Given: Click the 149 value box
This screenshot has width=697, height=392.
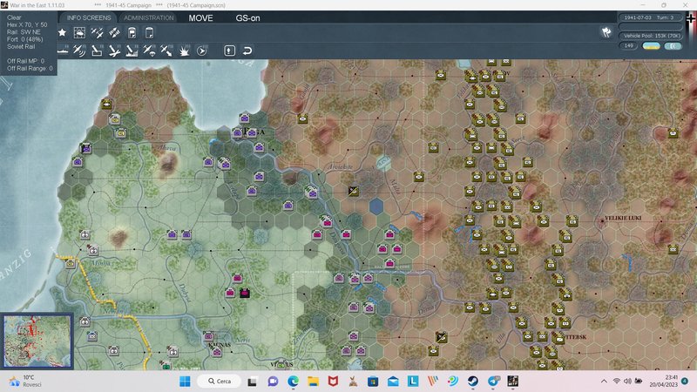Looking at the screenshot, I should 628,46.
